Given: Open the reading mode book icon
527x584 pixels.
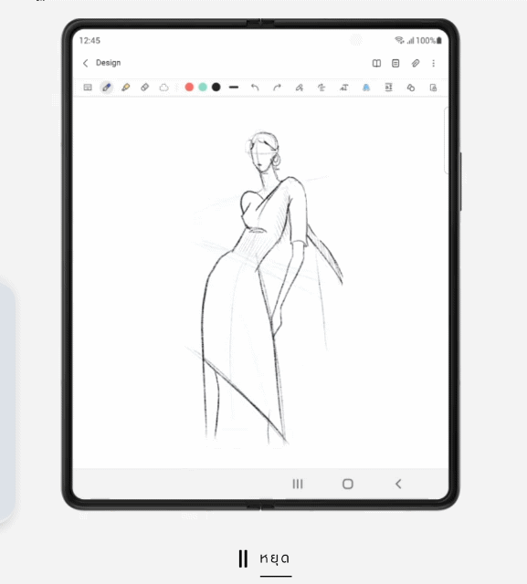Looking at the screenshot, I should 377,63.
